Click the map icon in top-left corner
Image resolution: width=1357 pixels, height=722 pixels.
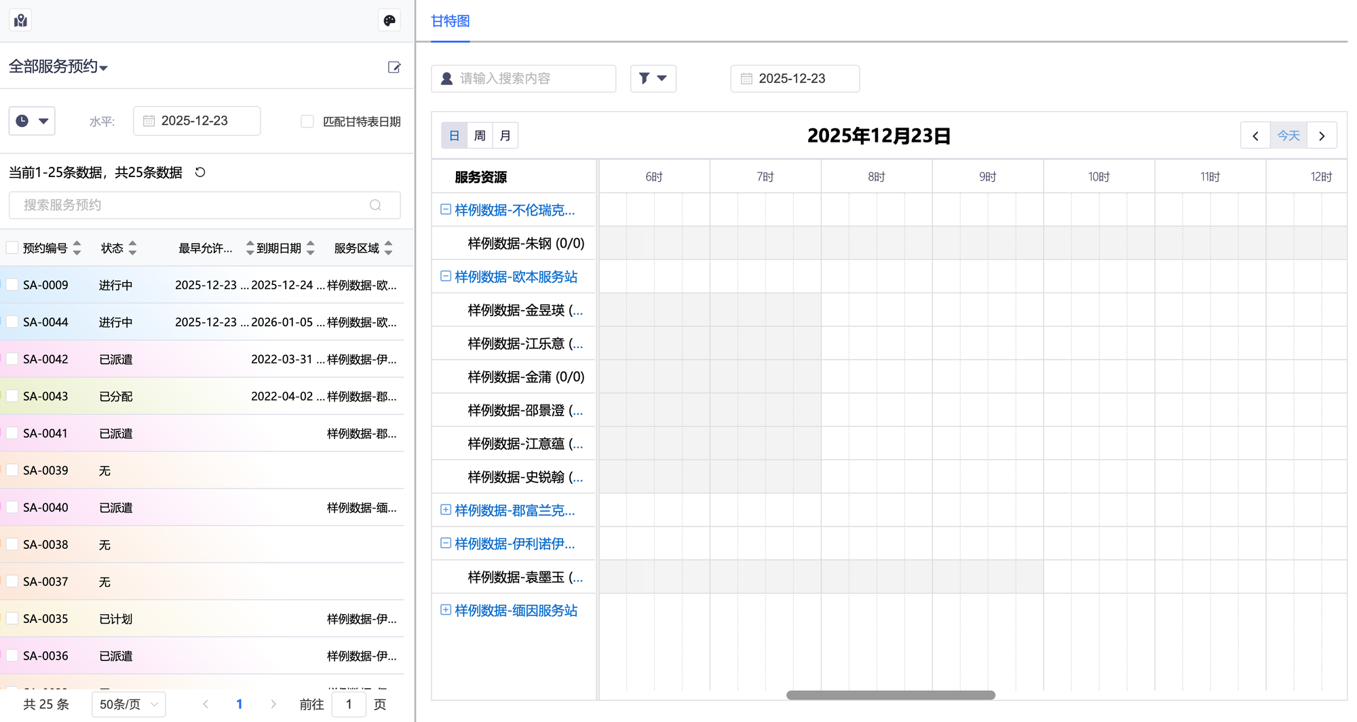[x=21, y=20]
